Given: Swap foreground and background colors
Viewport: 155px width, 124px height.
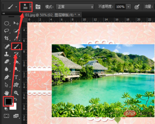Looking at the screenshot, I should click(x=16, y=99).
